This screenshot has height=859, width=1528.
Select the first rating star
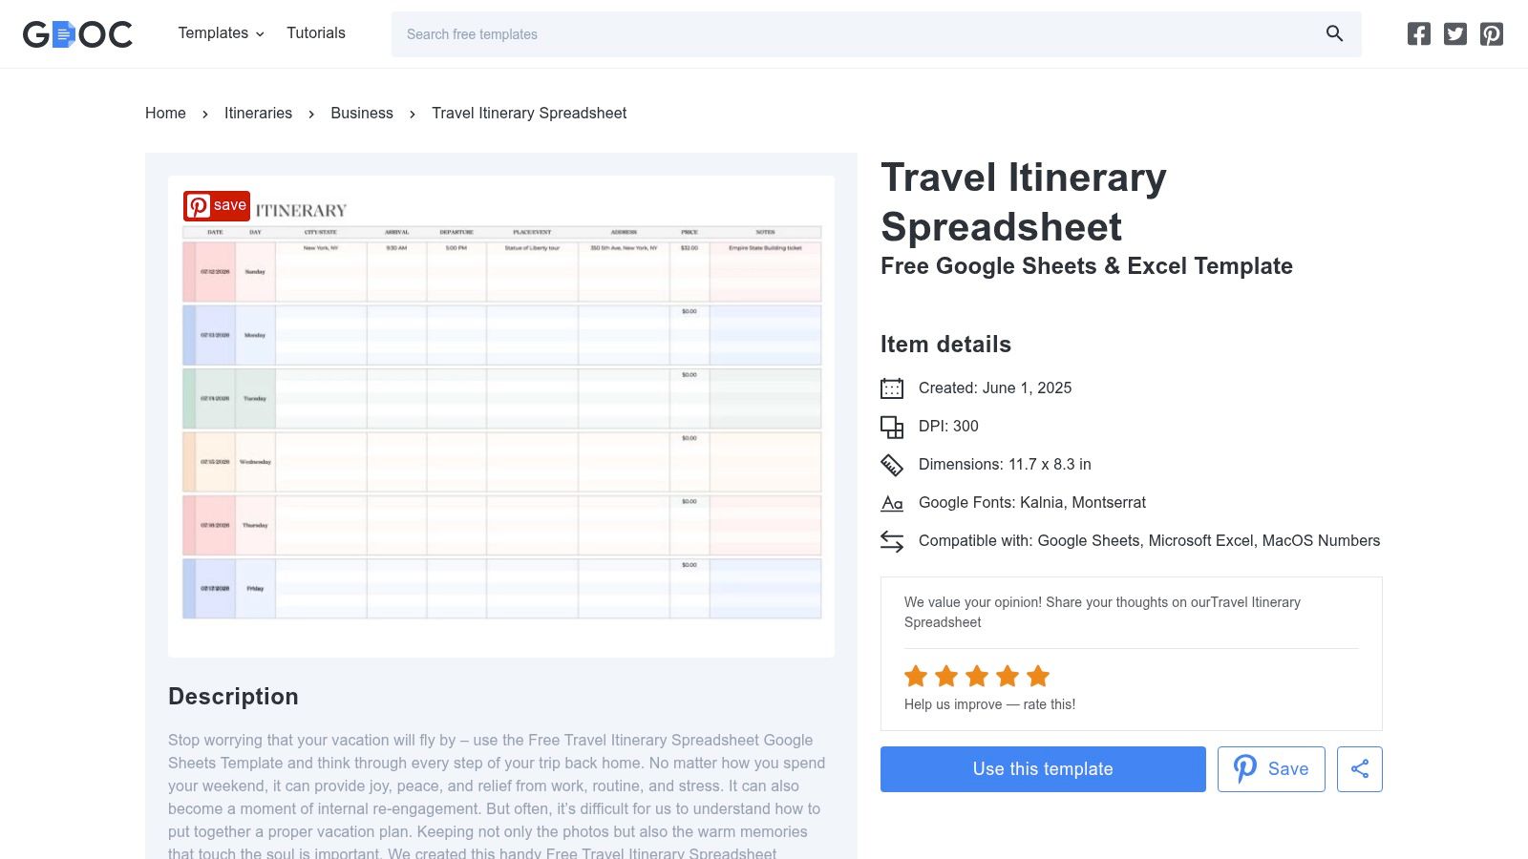tap(915, 676)
